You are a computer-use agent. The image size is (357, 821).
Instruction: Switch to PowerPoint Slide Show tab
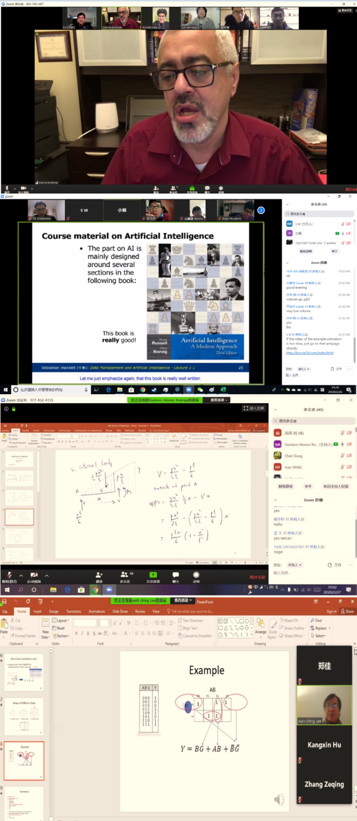tap(120, 611)
